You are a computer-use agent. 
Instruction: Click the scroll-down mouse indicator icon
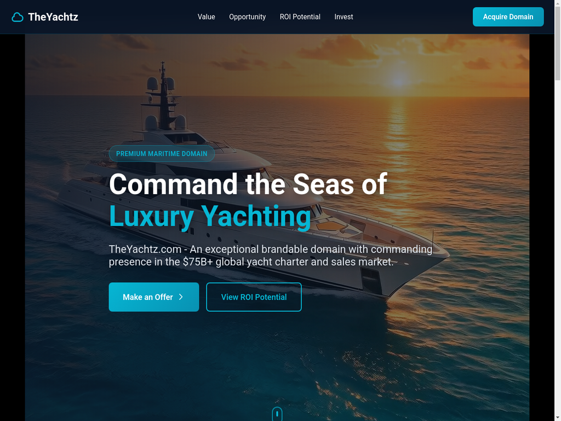pos(277,414)
